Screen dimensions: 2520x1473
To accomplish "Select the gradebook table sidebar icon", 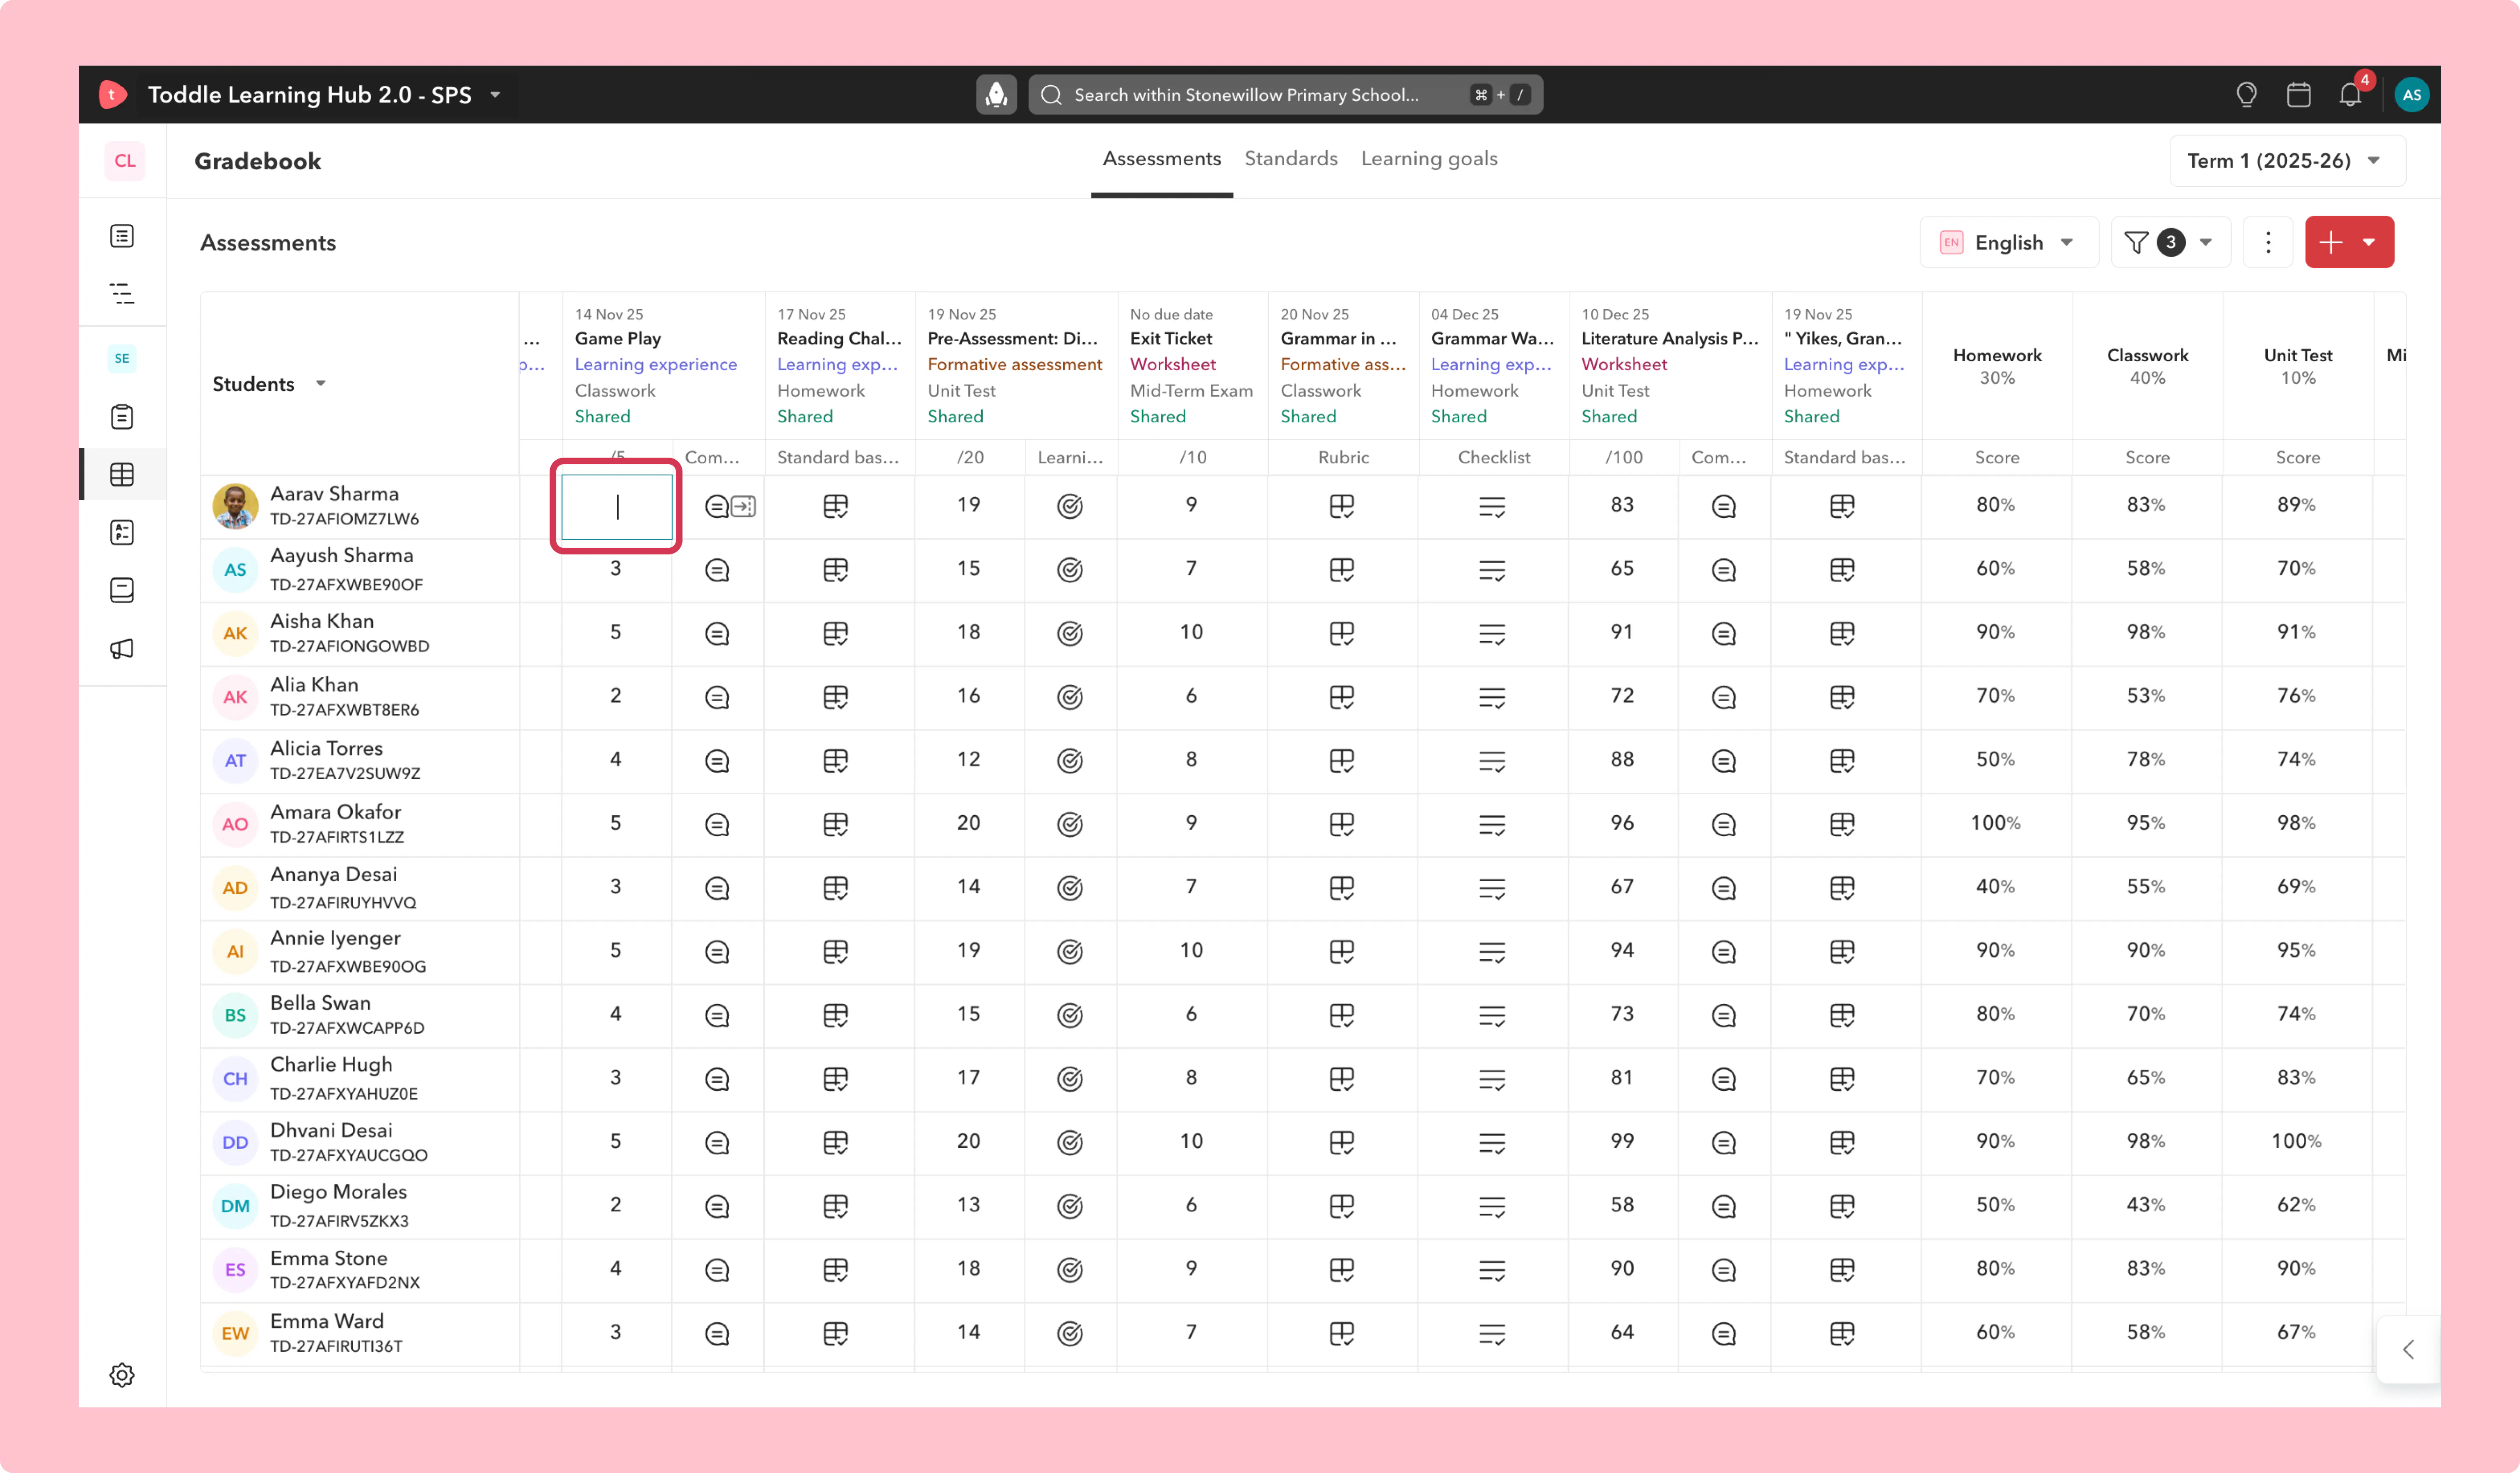I will point(122,474).
